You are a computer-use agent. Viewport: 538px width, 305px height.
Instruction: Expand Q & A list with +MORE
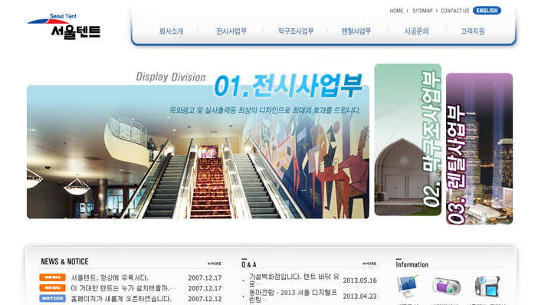369,264
